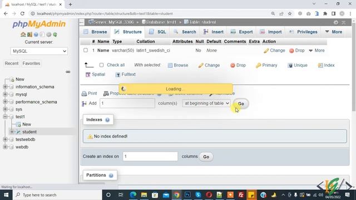This screenshot has height=200, width=356.
Task: Switch to the Export tab
Action: tap(241, 32)
